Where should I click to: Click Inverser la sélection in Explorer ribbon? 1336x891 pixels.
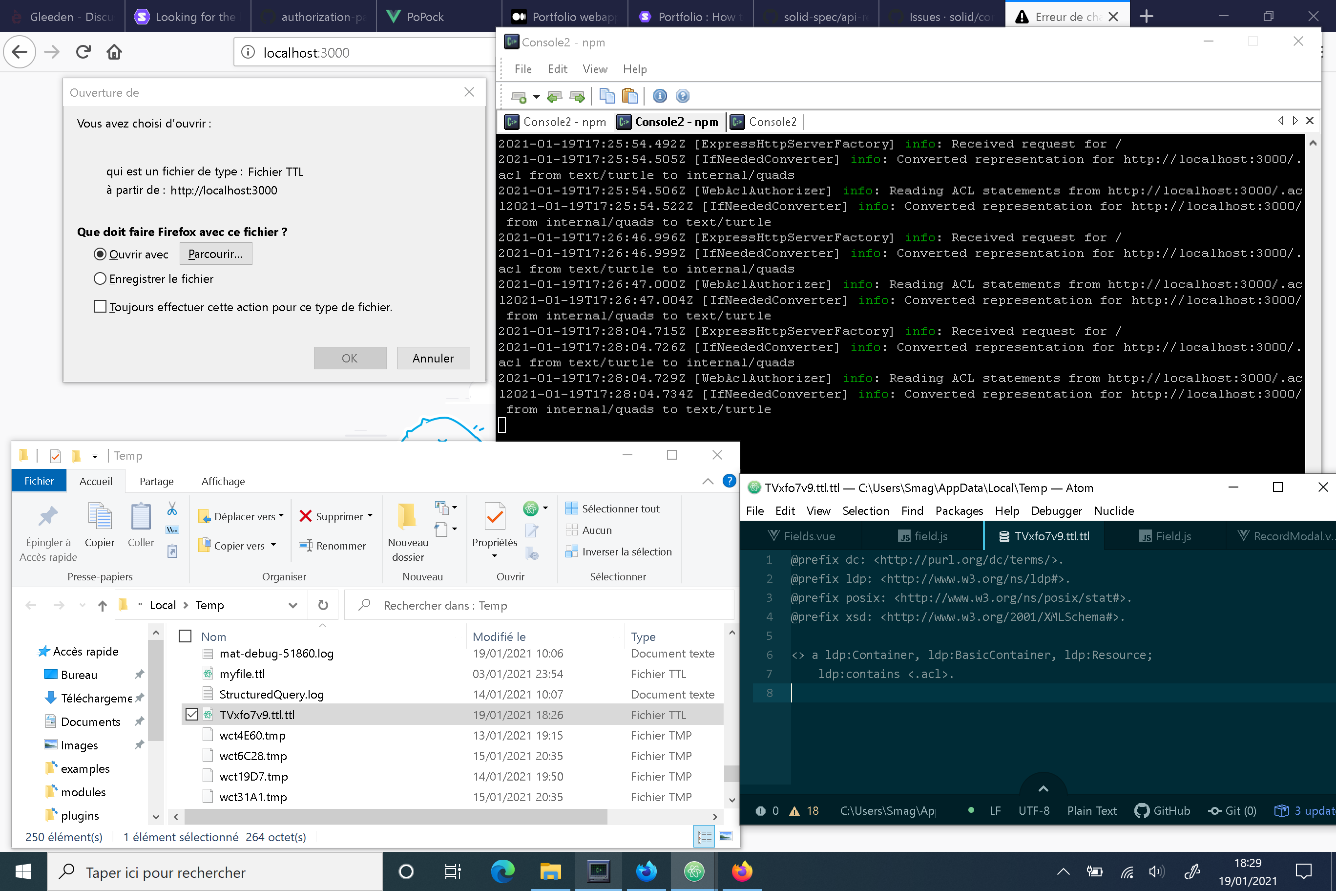tap(618, 552)
